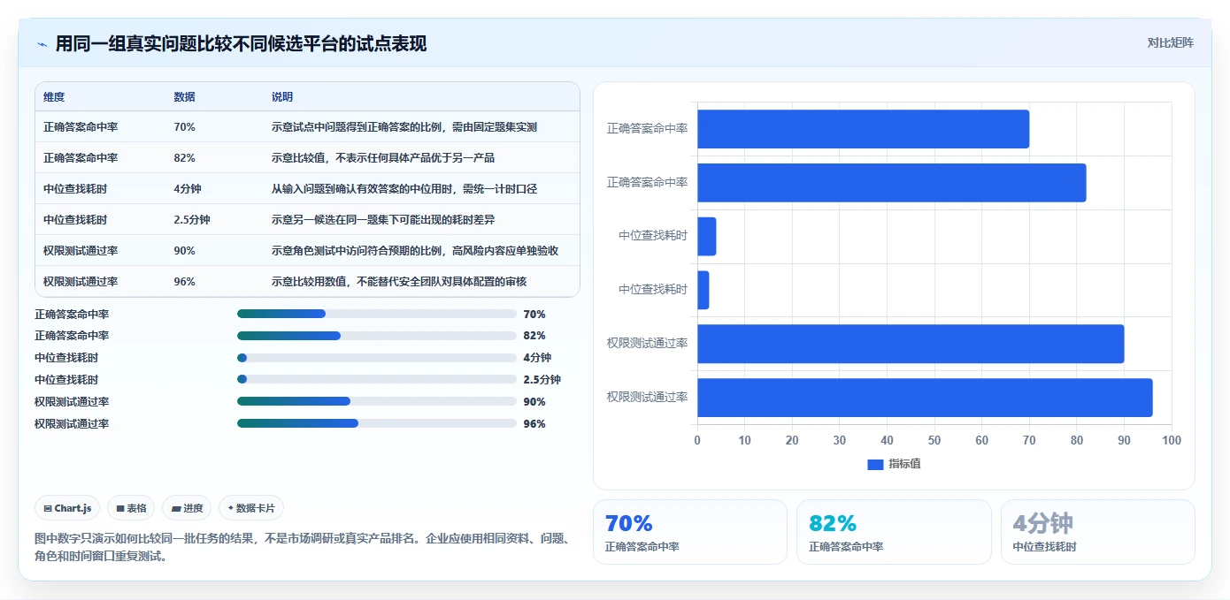Click the Chart.js chip

pyautogui.click(x=68, y=508)
